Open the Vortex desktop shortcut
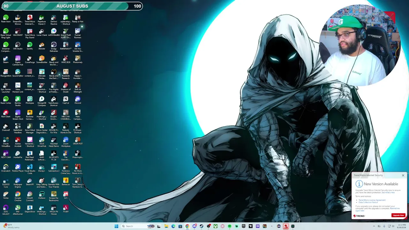The width and height of the screenshot is (409, 230). 6,195
